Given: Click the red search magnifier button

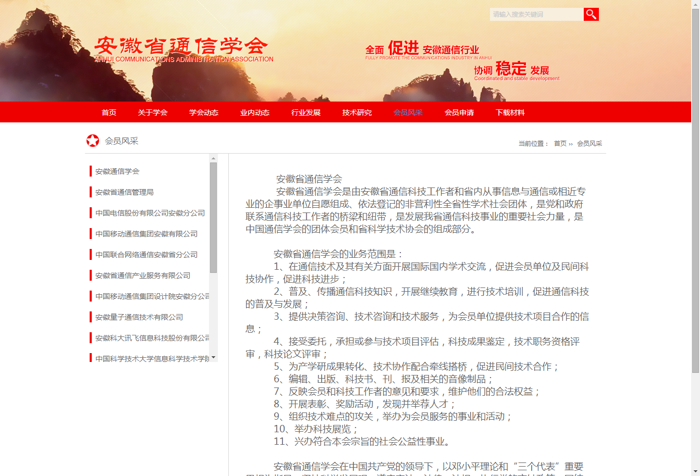Looking at the screenshot, I should click(x=591, y=14).
